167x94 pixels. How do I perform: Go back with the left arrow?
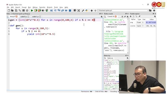point(92,10)
